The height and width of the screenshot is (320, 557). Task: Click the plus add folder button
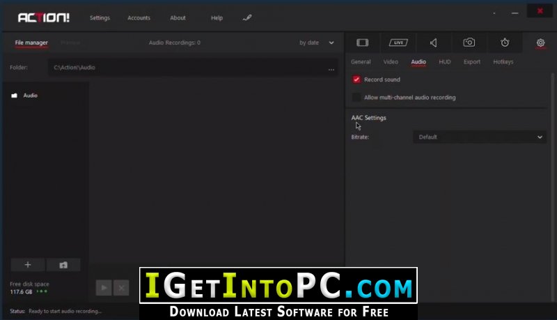pos(28,264)
